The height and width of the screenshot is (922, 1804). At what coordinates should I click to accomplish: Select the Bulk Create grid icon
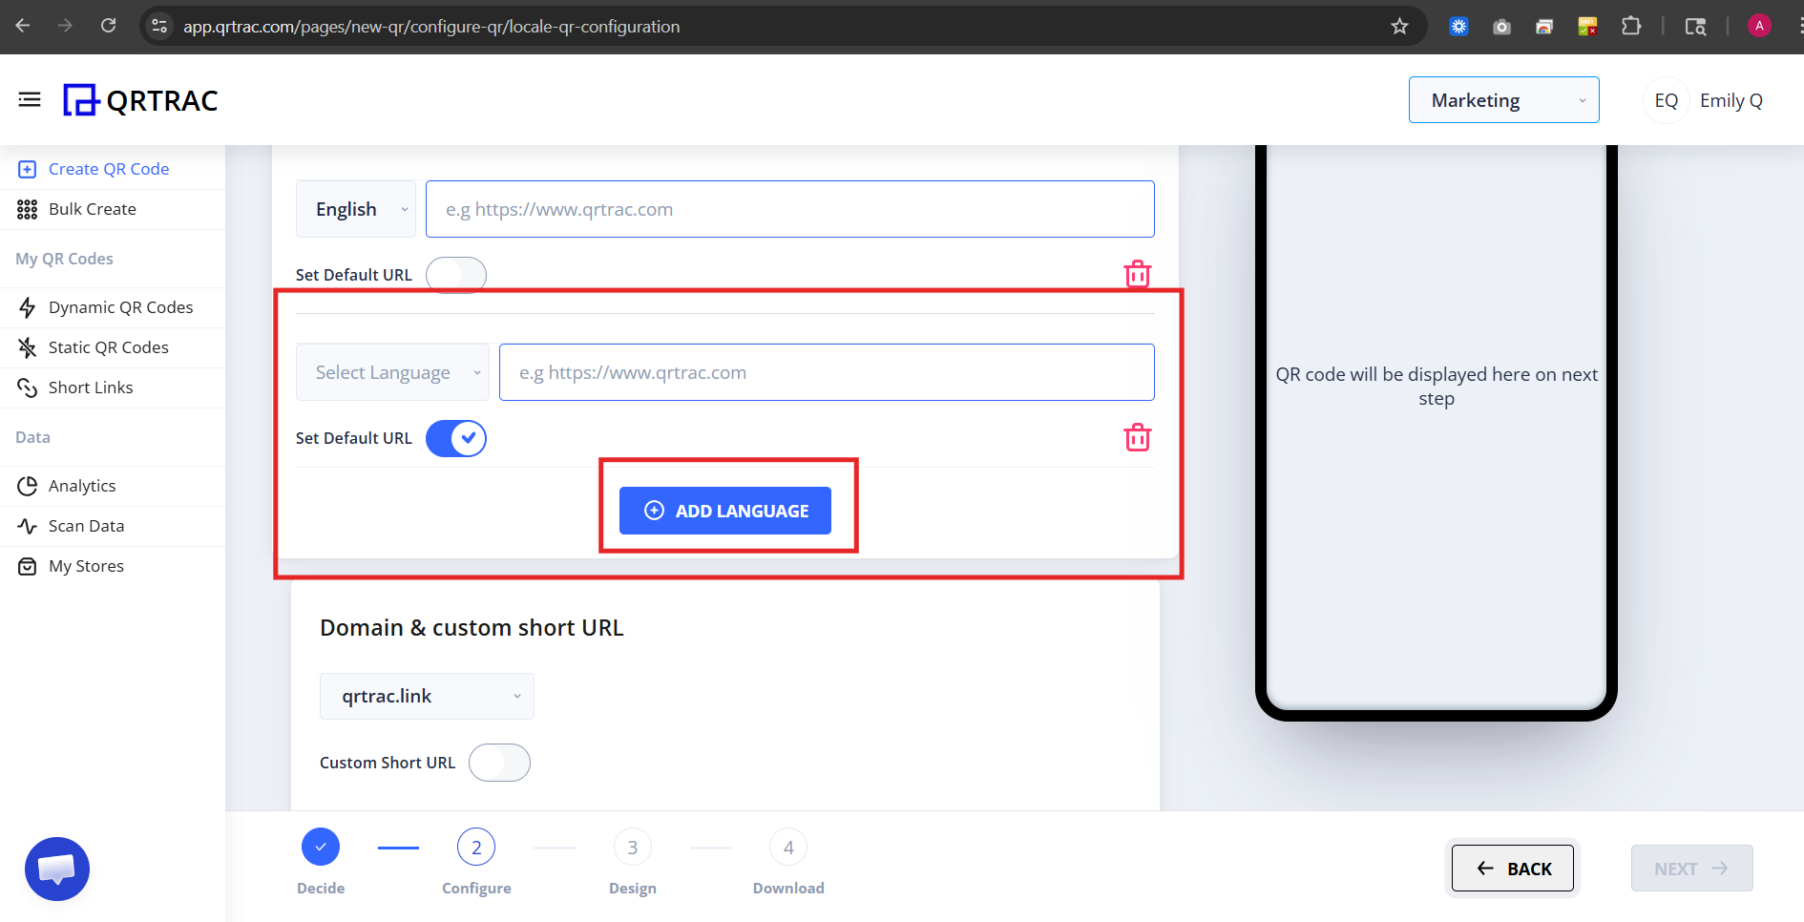pyautogui.click(x=27, y=209)
